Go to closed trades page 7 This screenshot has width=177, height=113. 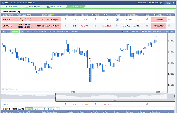pyautogui.click(x=57, y=109)
